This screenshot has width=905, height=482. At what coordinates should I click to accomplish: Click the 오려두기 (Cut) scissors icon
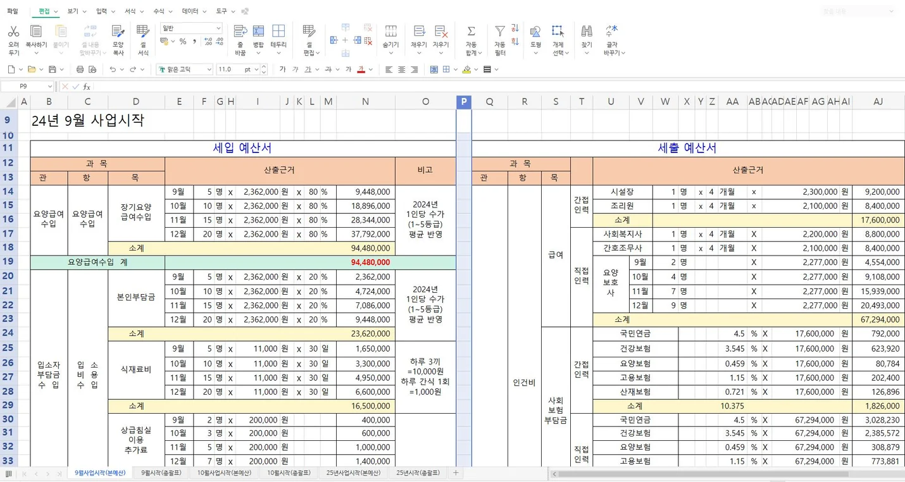pyautogui.click(x=13, y=32)
